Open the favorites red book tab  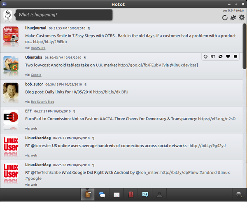pyautogui.click(x=131, y=195)
